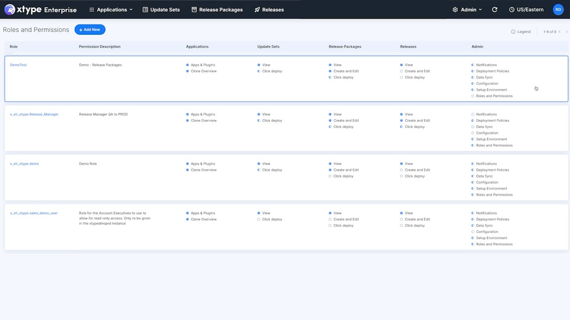The width and height of the screenshot is (570, 320).
Task: Click the next page chevron
Action: click(x=566, y=32)
